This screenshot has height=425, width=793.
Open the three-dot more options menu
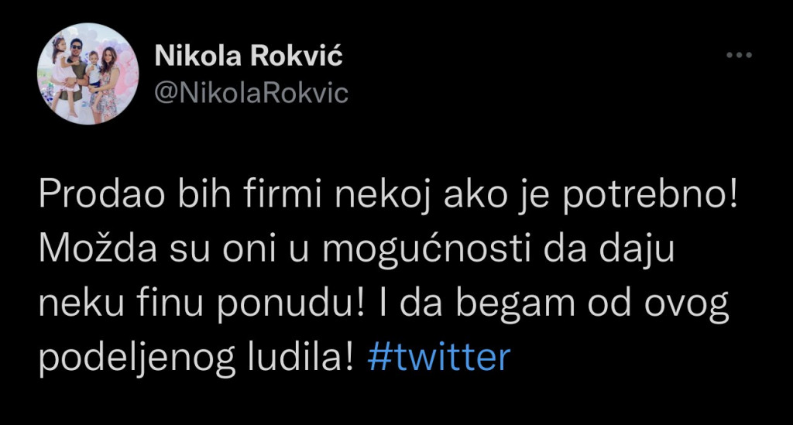[x=739, y=56]
